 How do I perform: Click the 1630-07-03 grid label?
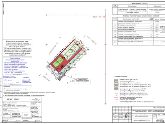coord(99,17)
